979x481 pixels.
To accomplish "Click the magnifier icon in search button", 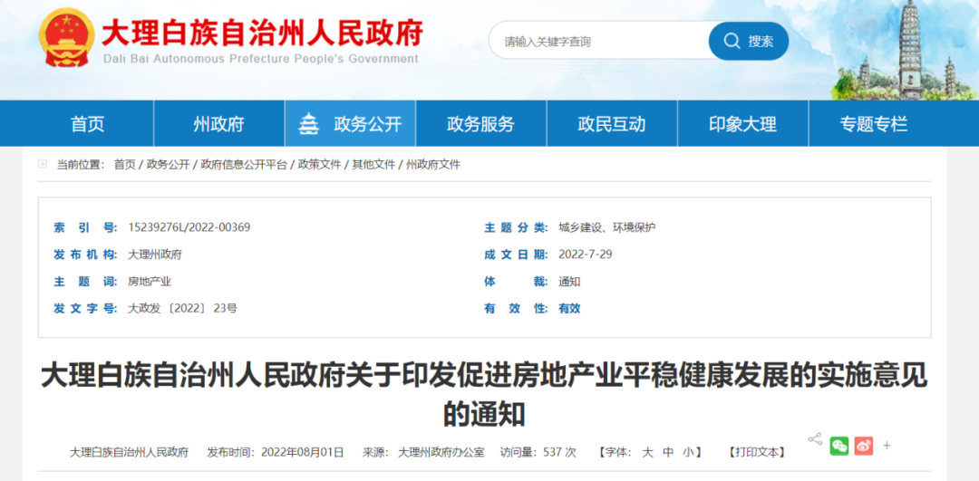I will tap(731, 41).
